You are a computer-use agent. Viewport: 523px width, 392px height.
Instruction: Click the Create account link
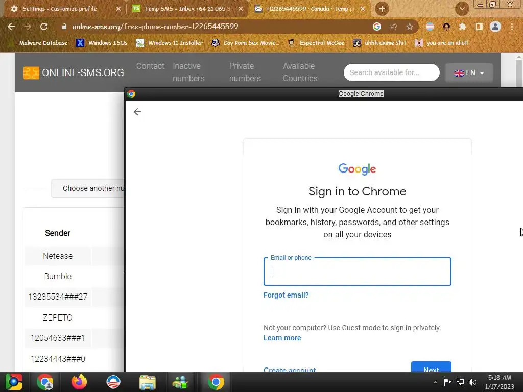[x=290, y=369]
